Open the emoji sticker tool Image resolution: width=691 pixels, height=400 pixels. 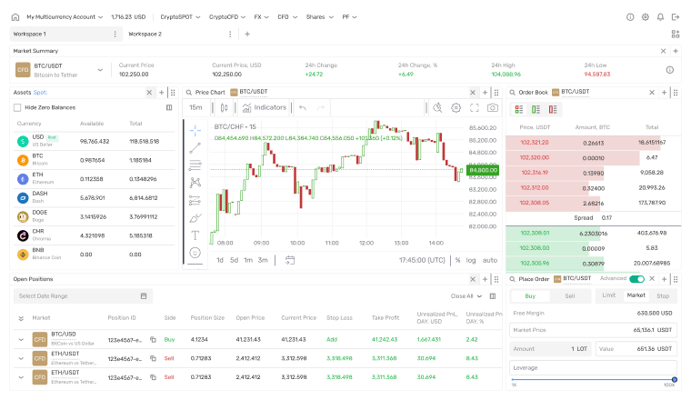tap(195, 252)
